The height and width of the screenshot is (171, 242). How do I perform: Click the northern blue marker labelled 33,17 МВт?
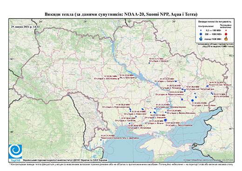149,63
